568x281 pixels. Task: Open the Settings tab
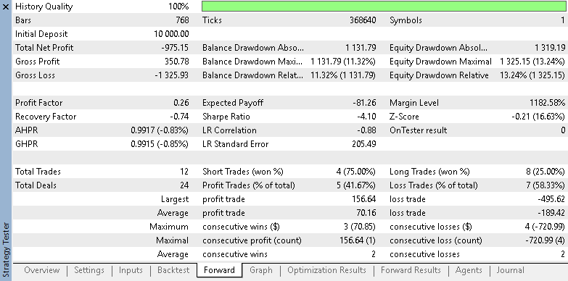(x=89, y=270)
